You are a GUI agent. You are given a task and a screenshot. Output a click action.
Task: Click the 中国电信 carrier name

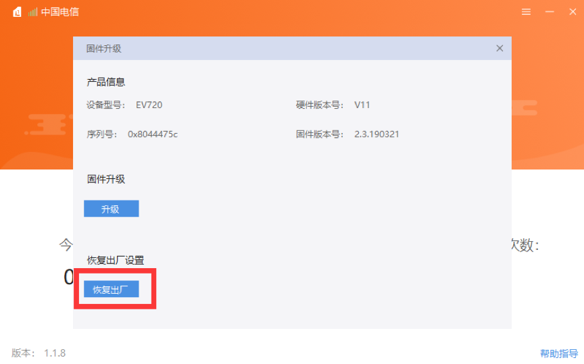[60, 12]
